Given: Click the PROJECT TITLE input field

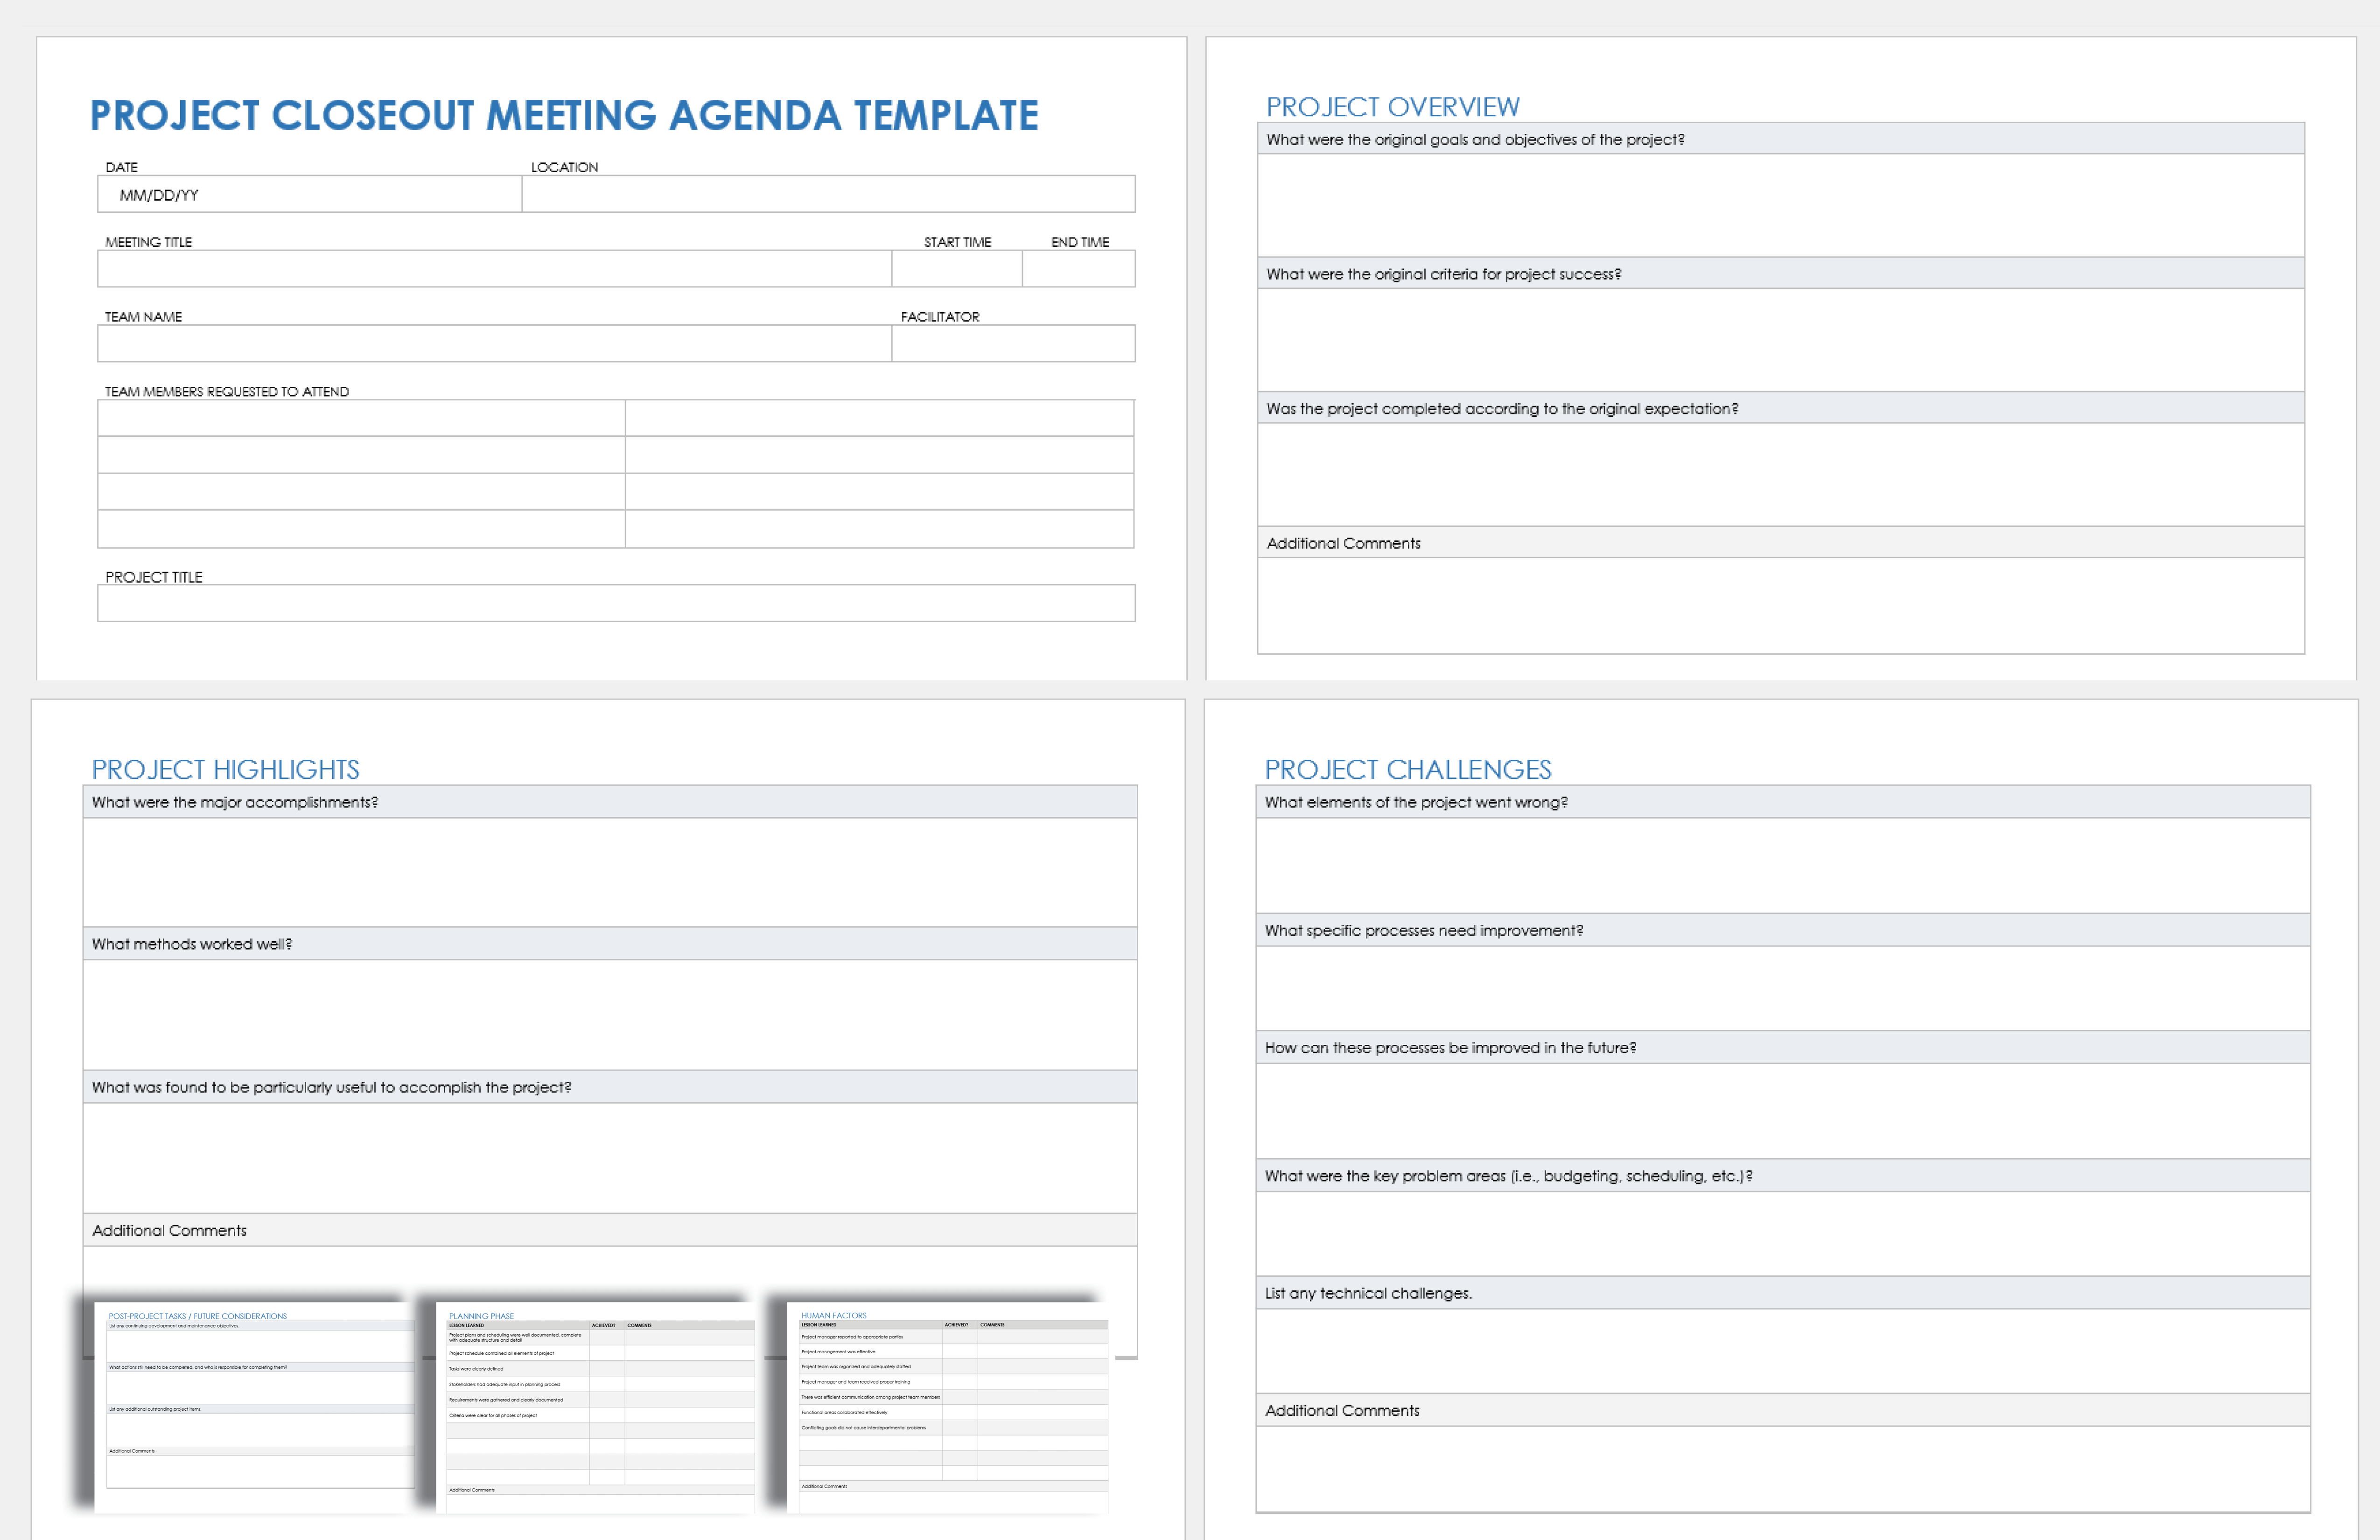Looking at the screenshot, I should (616, 603).
